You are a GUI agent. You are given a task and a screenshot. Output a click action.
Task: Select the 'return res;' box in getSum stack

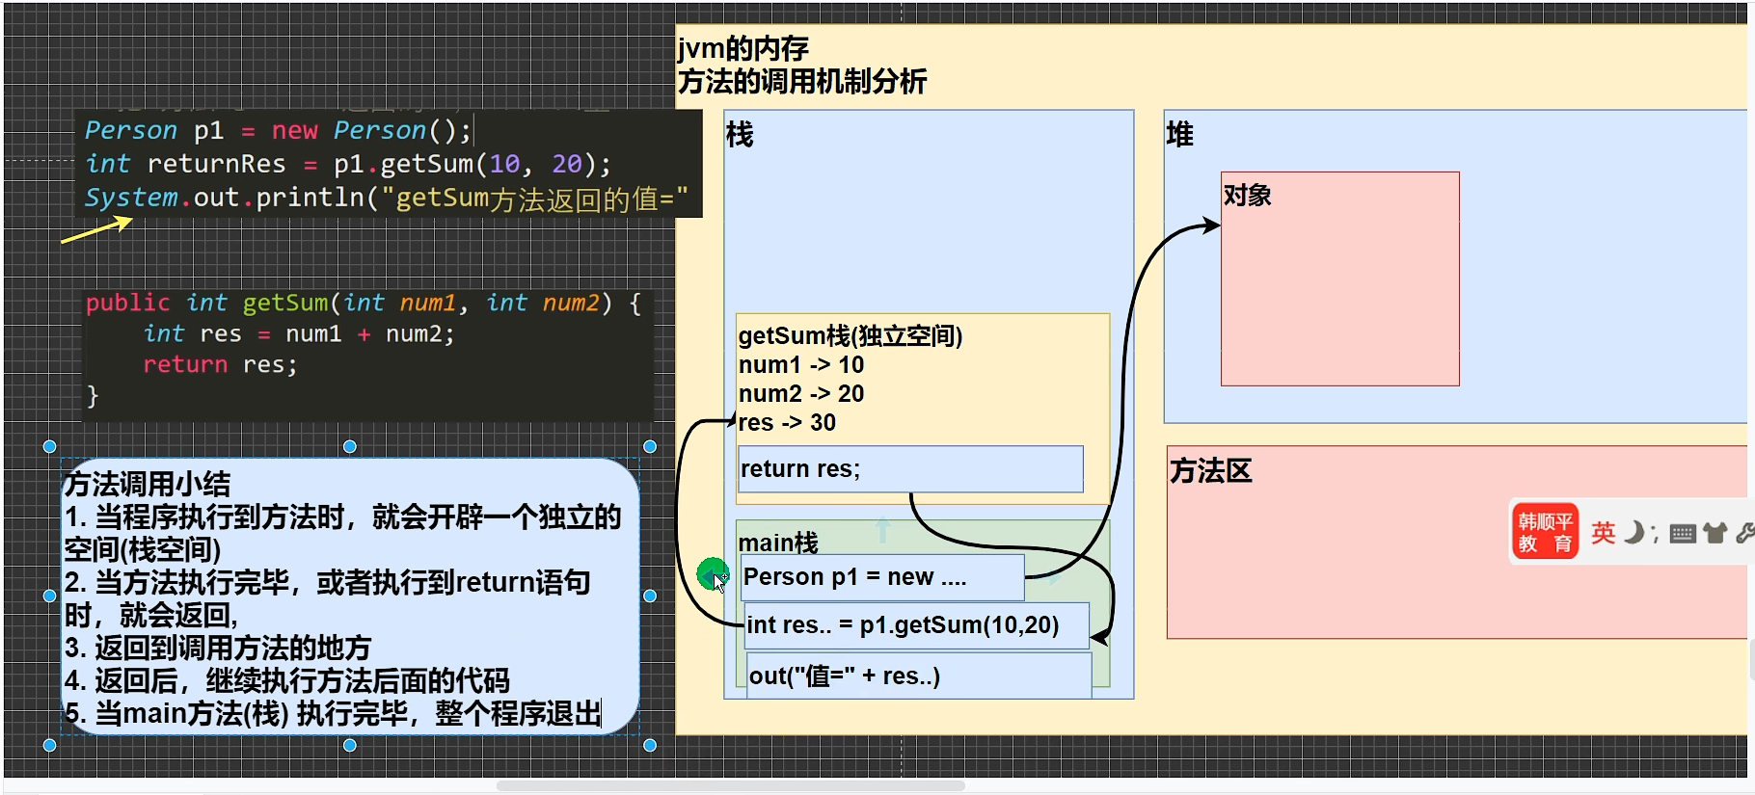tap(910, 468)
